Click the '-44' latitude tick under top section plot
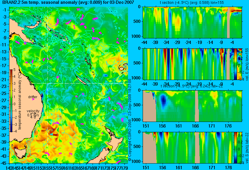 click(x=144, y=42)
